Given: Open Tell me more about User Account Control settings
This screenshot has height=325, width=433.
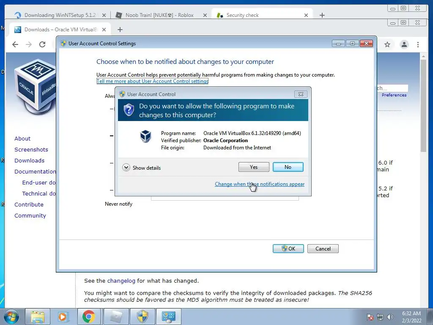Looking at the screenshot, I should tap(152, 81).
